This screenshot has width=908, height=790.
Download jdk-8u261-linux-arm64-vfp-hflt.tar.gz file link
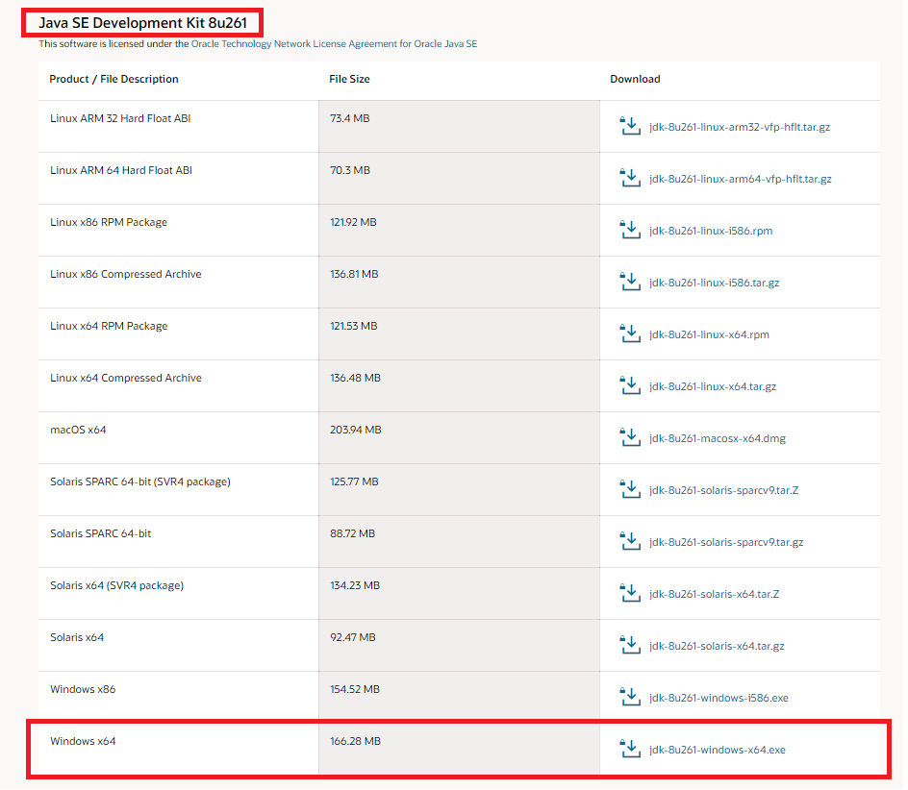click(740, 180)
